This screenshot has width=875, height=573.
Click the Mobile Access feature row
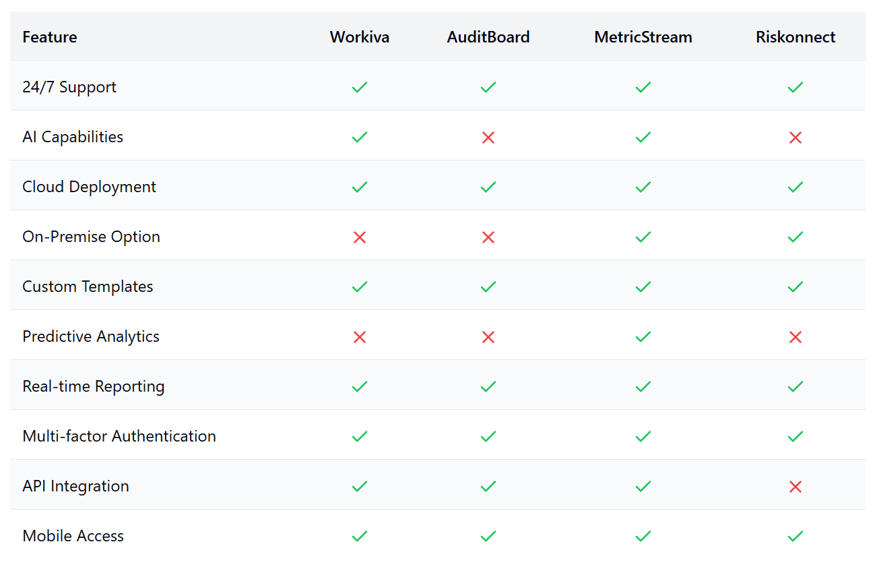click(73, 536)
